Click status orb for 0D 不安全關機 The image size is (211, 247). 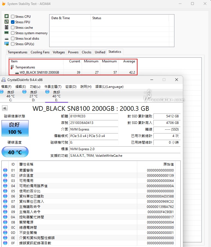coord(5,233)
